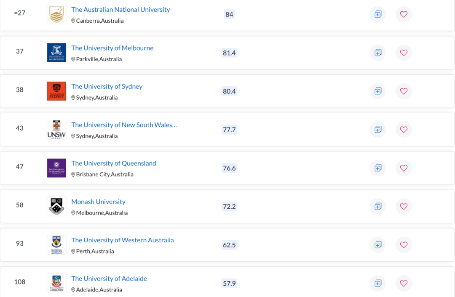Click the UNSW Sydney logo
455x297 pixels.
click(x=56, y=130)
